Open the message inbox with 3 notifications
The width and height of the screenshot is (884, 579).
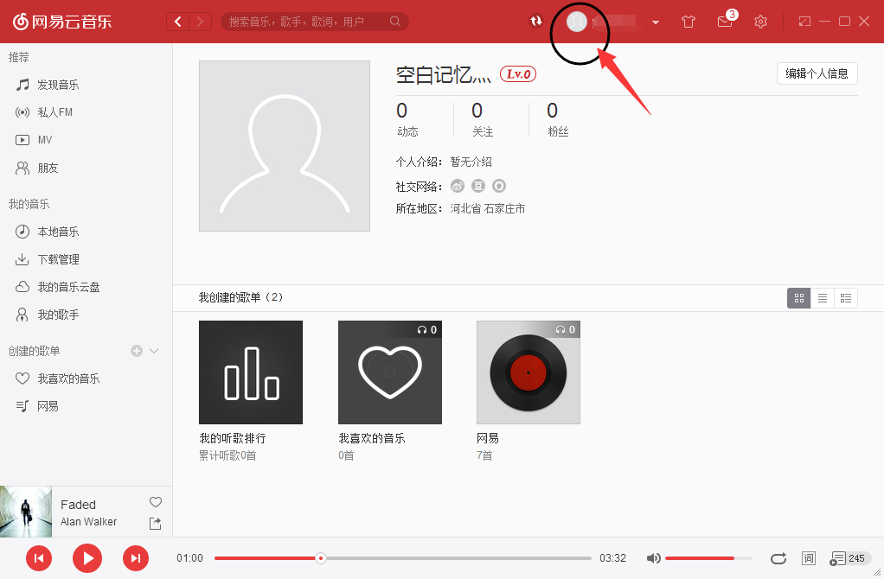click(725, 21)
